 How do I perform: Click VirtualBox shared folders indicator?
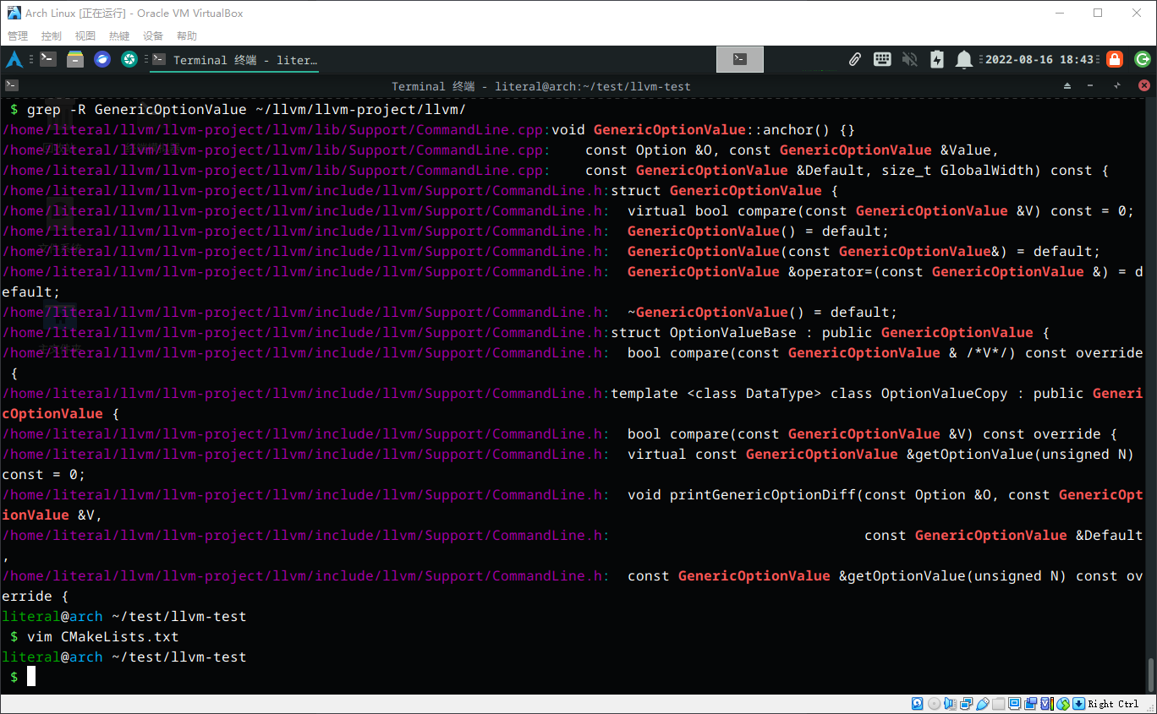click(998, 704)
